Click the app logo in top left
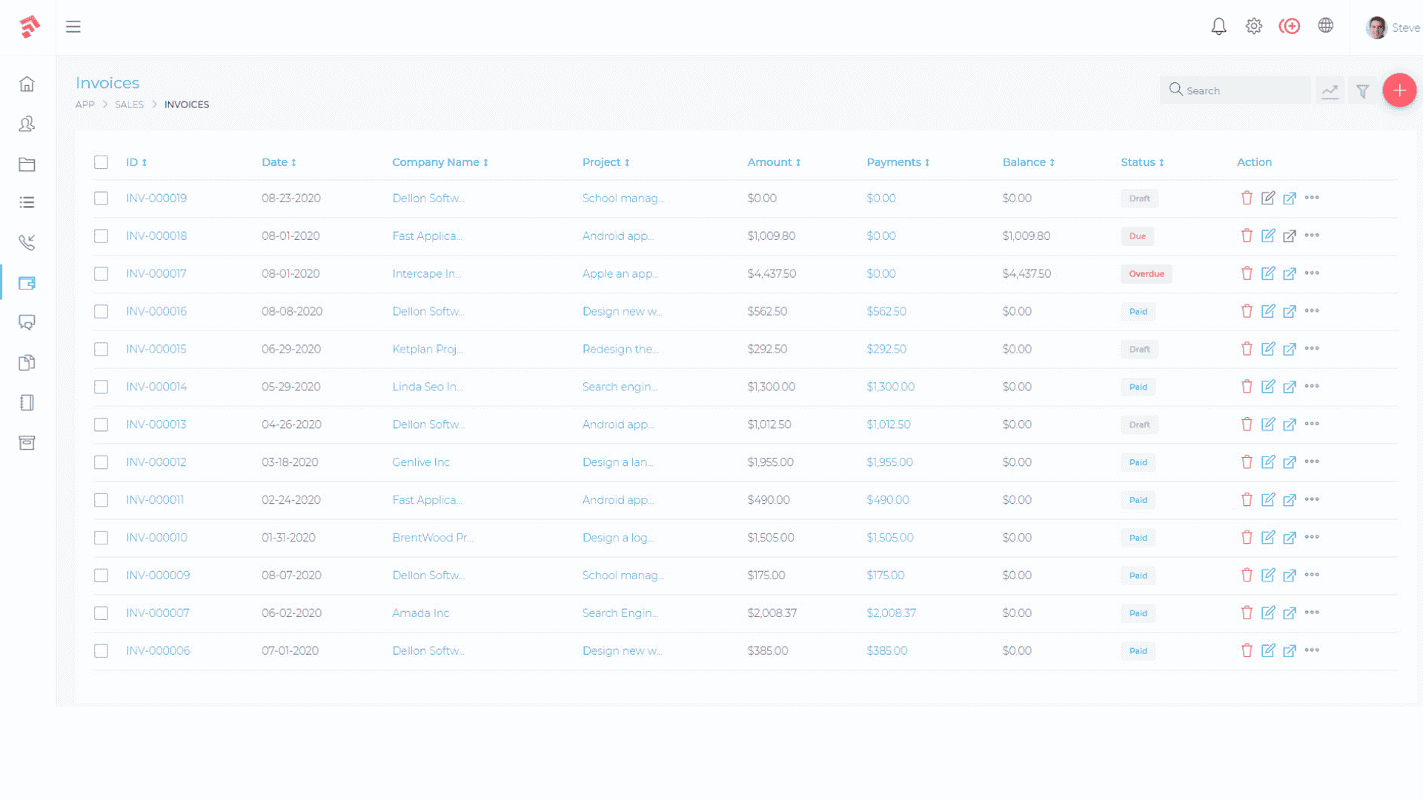 (x=29, y=27)
